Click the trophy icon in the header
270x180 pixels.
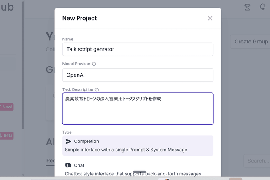(248, 7)
